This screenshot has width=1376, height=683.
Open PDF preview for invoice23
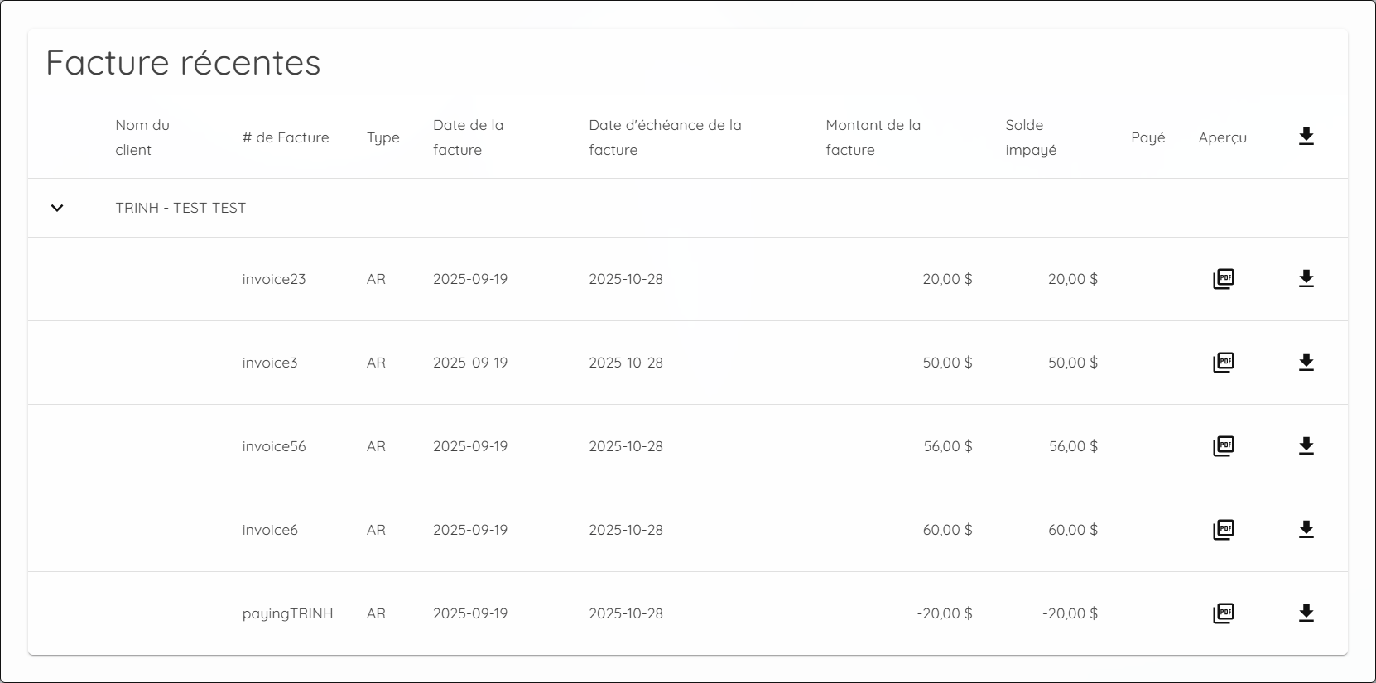click(x=1223, y=279)
